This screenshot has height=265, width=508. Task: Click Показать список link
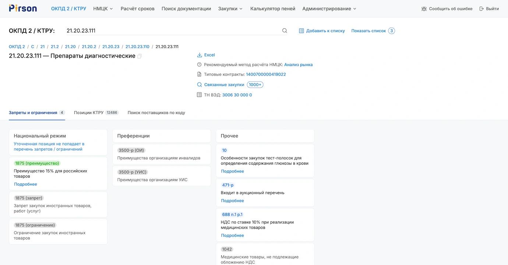pos(368,31)
